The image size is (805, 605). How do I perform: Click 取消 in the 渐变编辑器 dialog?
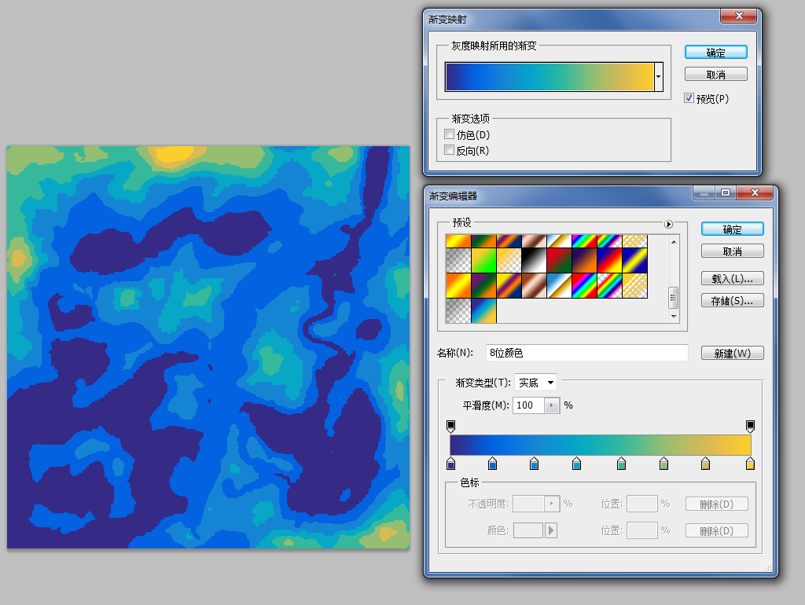point(732,251)
